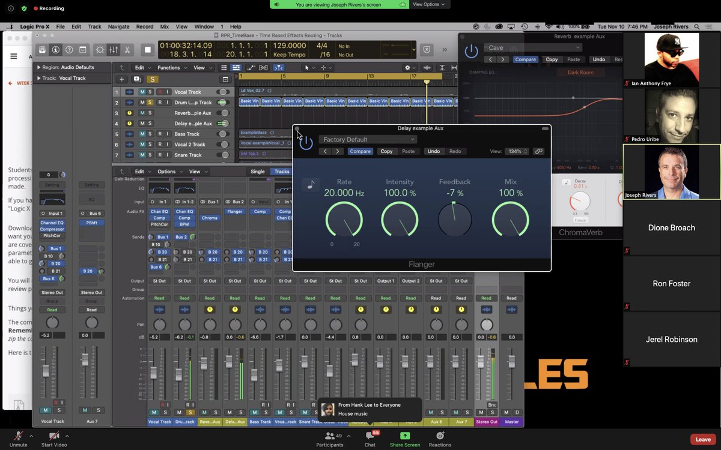Adjust the Flanger Mix knob
This screenshot has height=450, width=721.
[x=511, y=219]
